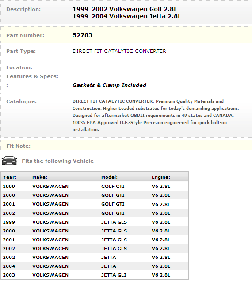Click VOLKSWAGEN in the 2001 GOLF GTI row
The height and width of the screenshot is (292, 252).
pos(50,204)
